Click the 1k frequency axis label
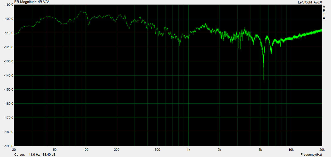Image resolution: width=331 pixels, height=157 pixels. pyautogui.click(x=189, y=150)
